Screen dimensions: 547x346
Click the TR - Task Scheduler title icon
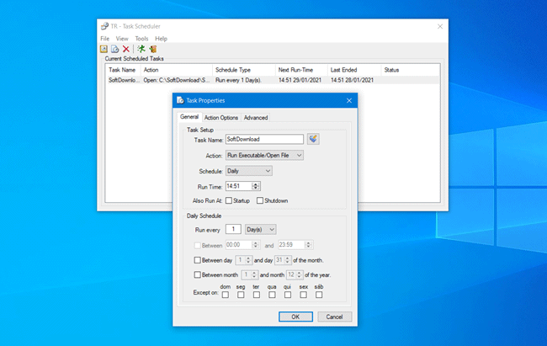(x=104, y=26)
